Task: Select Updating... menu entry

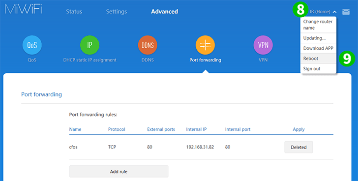Action: [318, 38]
